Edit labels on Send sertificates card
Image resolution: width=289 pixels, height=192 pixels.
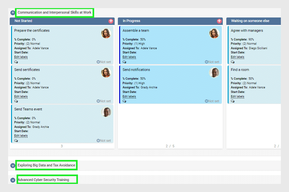pyautogui.click(x=21, y=96)
